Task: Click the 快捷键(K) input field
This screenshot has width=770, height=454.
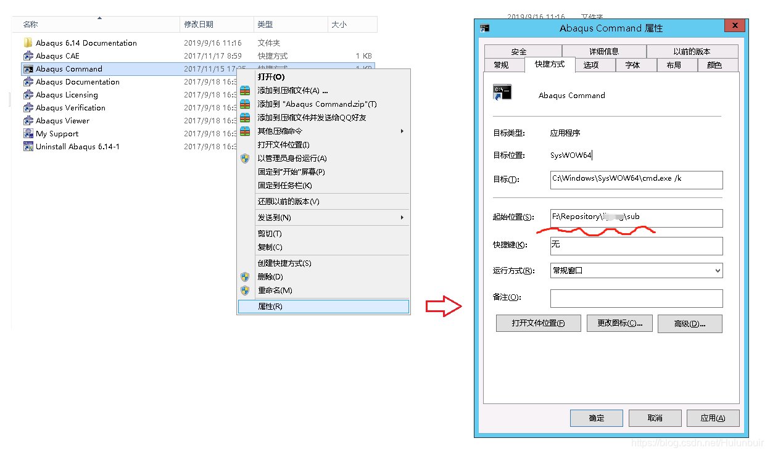Action: pos(636,246)
